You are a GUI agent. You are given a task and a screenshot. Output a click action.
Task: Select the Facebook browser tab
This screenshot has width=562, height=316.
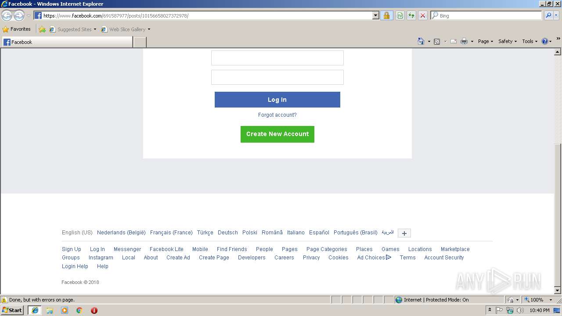67,42
